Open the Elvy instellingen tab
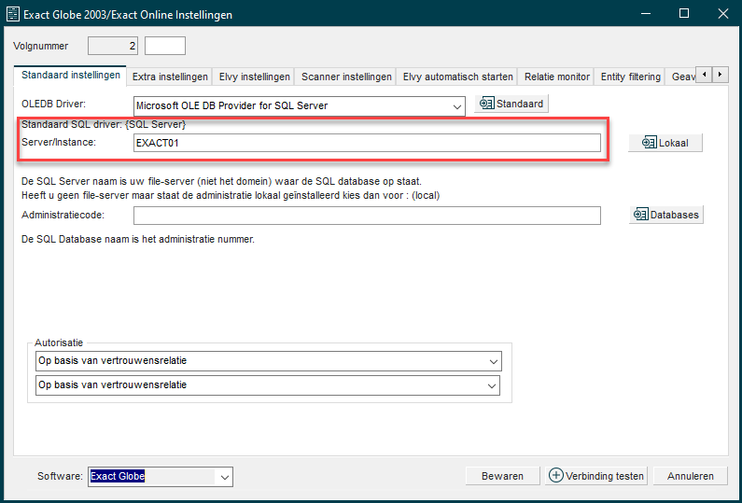 click(x=254, y=77)
